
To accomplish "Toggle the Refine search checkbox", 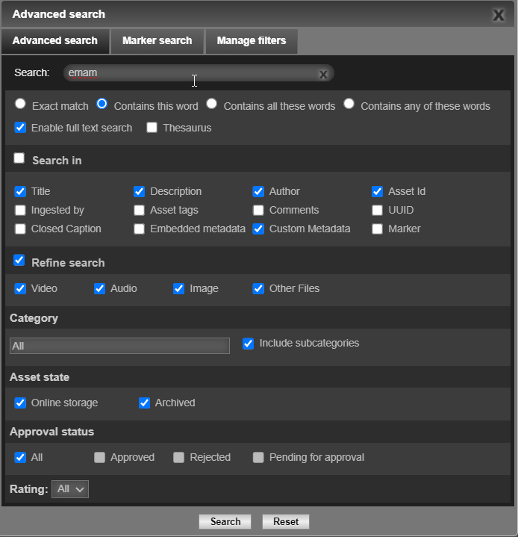I will (19, 260).
